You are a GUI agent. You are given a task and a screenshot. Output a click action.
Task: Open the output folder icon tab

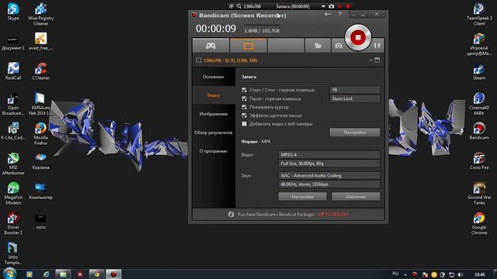click(x=318, y=46)
